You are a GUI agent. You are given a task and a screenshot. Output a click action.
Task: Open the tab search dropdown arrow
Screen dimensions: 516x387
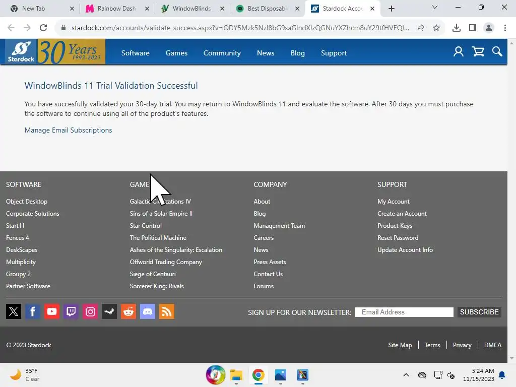pyautogui.click(x=435, y=7)
